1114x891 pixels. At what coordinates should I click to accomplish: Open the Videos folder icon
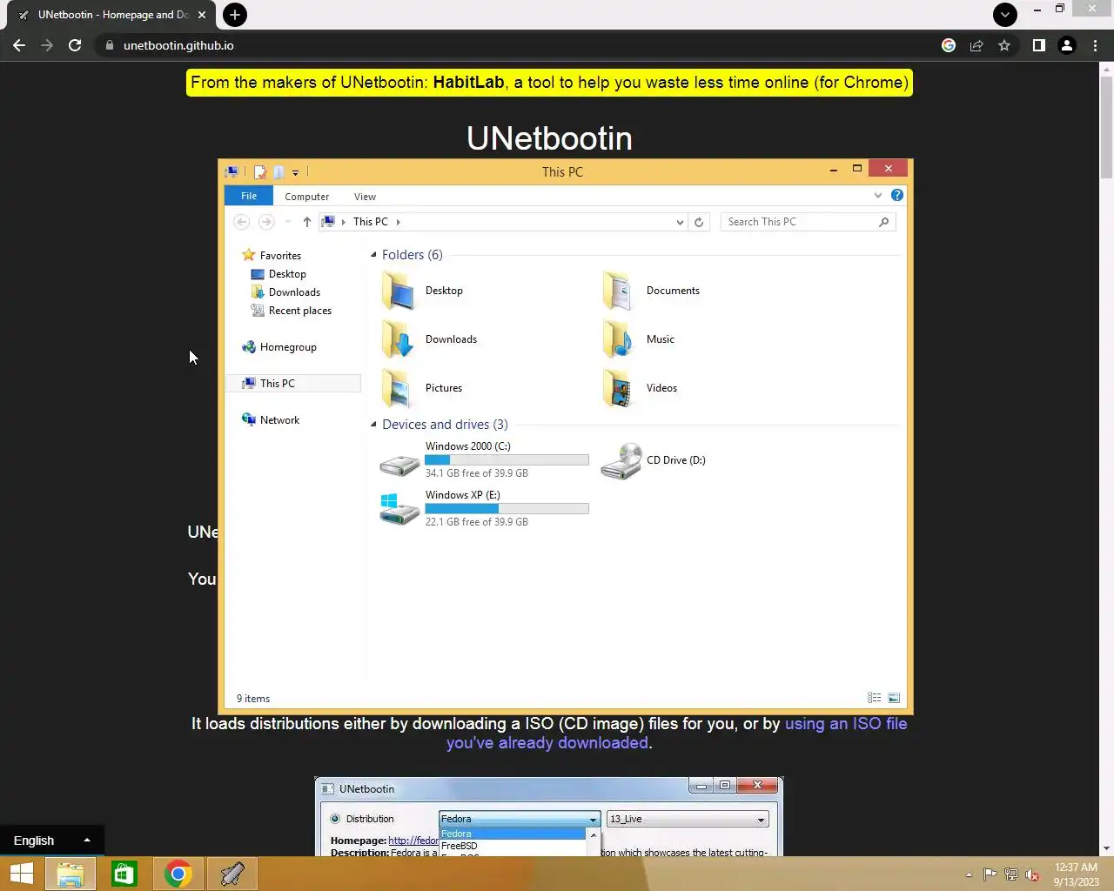pyautogui.click(x=619, y=388)
